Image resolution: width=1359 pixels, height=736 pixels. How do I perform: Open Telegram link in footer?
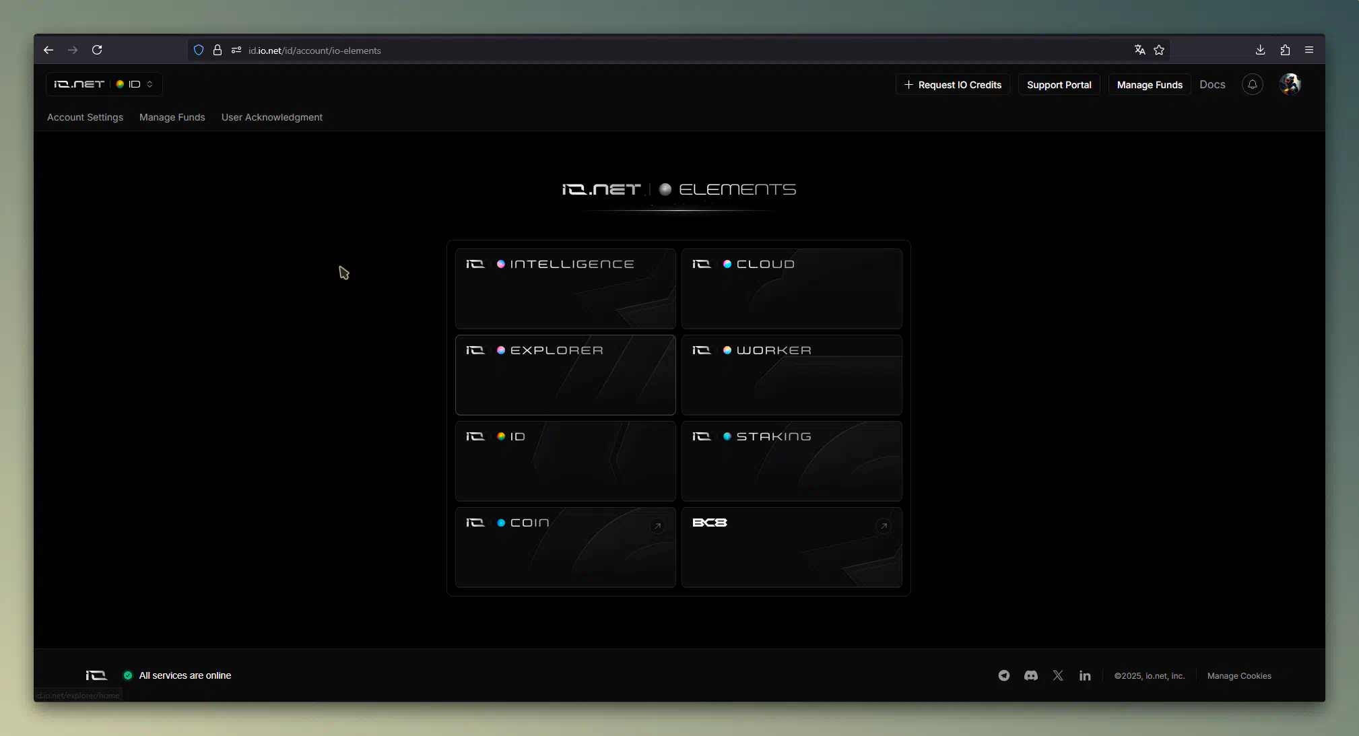(x=1004, y=675)
